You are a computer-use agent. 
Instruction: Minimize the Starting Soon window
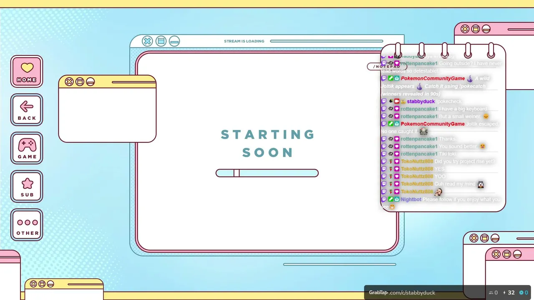[174, 41]
